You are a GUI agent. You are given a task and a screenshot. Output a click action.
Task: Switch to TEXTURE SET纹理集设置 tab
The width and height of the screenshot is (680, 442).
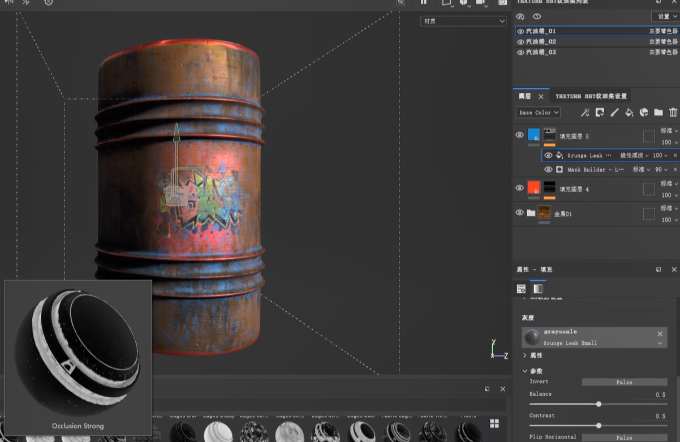tap(591, 96)
